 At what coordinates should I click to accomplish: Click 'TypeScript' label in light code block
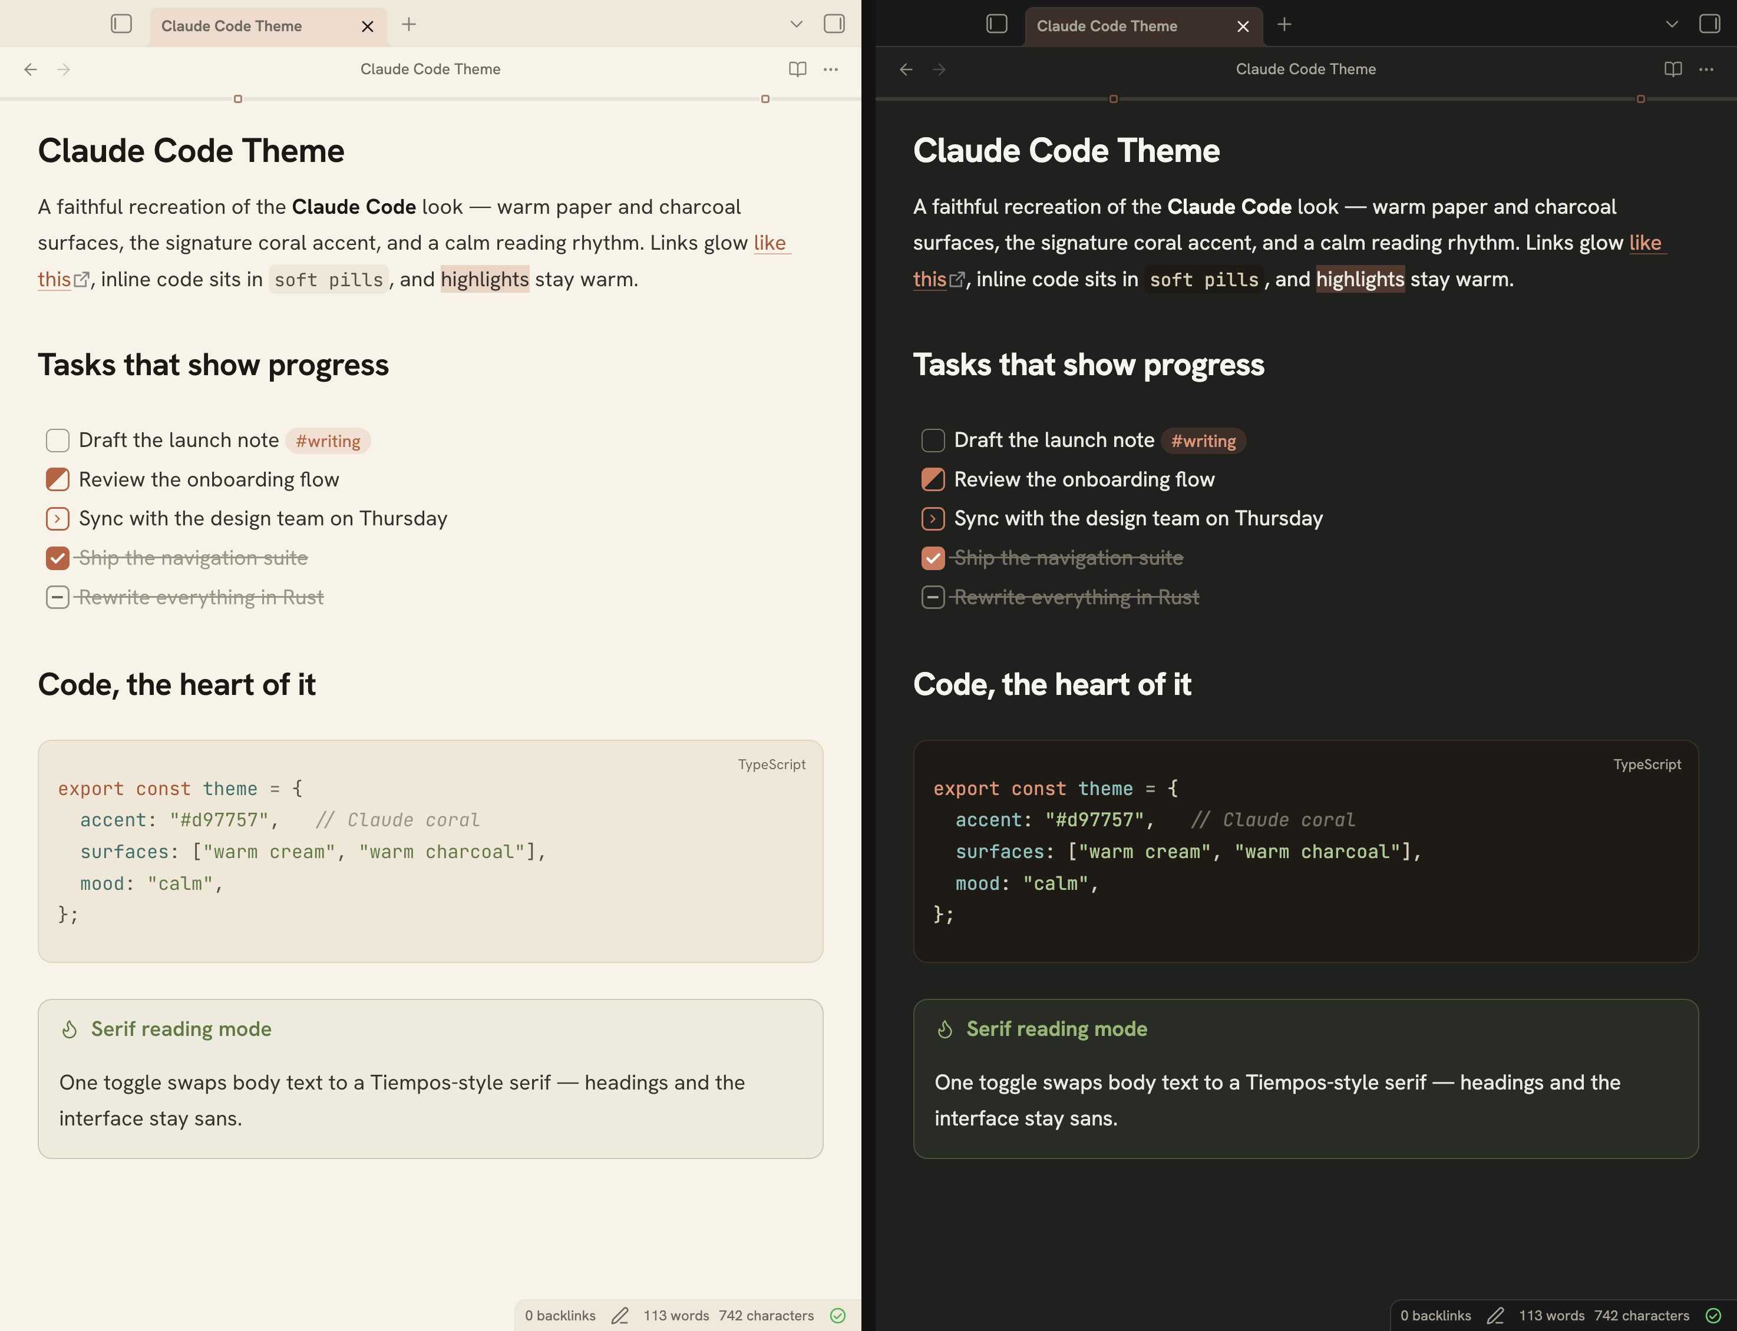pos(772,764)
